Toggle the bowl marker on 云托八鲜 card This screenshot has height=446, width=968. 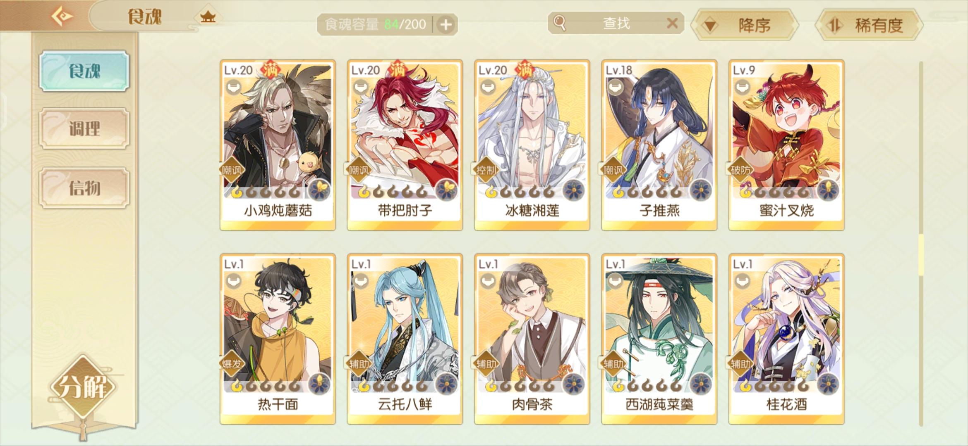(x=361, y=281)
